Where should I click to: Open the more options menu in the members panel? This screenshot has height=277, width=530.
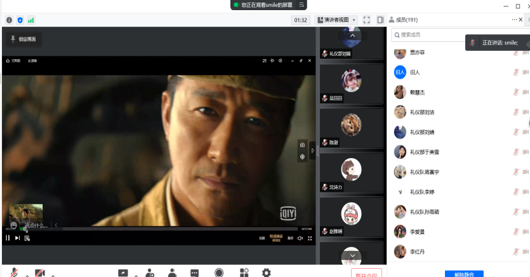(514, 20)
